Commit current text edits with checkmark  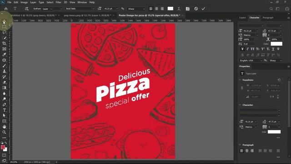[203, 9]
